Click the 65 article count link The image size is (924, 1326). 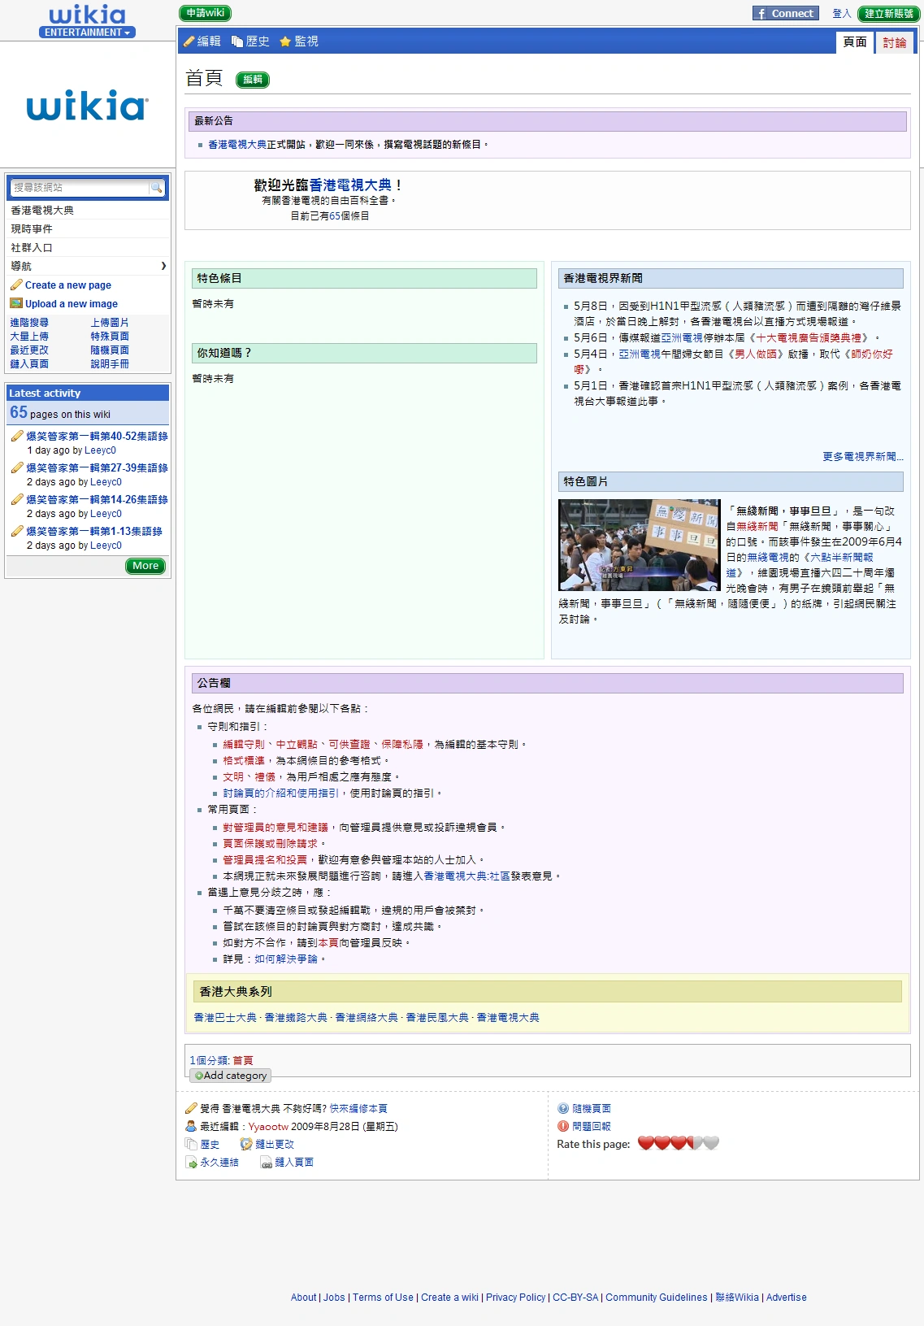click(335, 216)
